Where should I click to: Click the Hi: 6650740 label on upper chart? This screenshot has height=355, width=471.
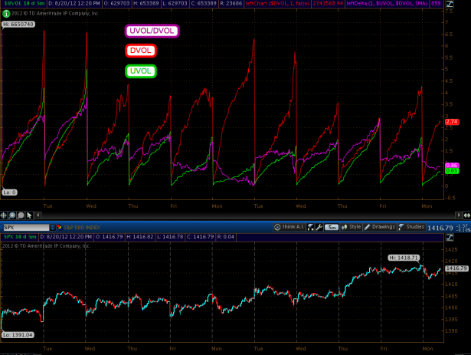point(19,25)
